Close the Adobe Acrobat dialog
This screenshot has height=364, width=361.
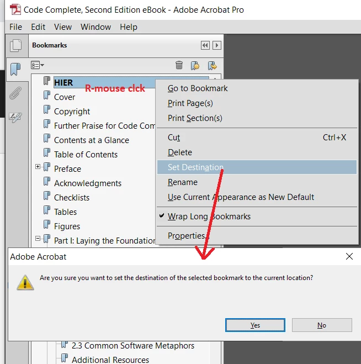(349, 256)
